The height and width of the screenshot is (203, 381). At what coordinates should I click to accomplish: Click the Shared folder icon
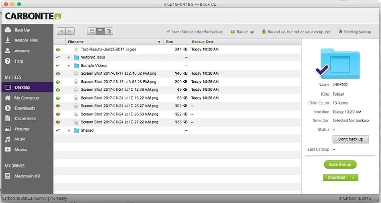(76, 131)
